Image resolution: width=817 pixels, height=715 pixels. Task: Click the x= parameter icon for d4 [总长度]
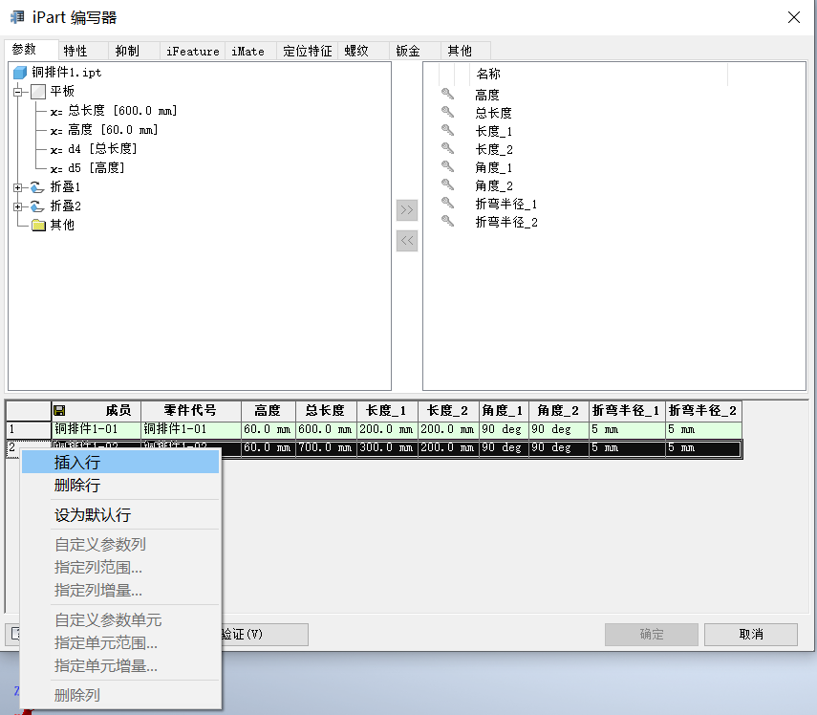point(56,150)
